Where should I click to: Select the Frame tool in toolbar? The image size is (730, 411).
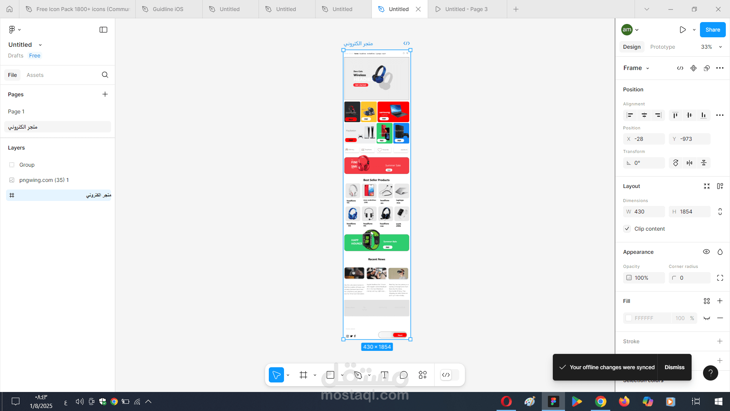[303, 375]
